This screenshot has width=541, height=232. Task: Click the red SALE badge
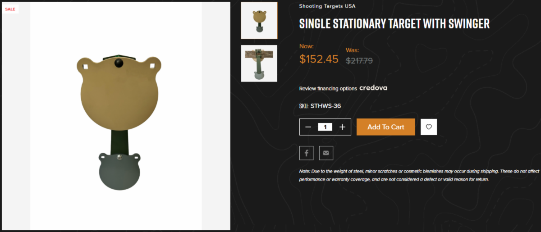[x=10, y=9]
